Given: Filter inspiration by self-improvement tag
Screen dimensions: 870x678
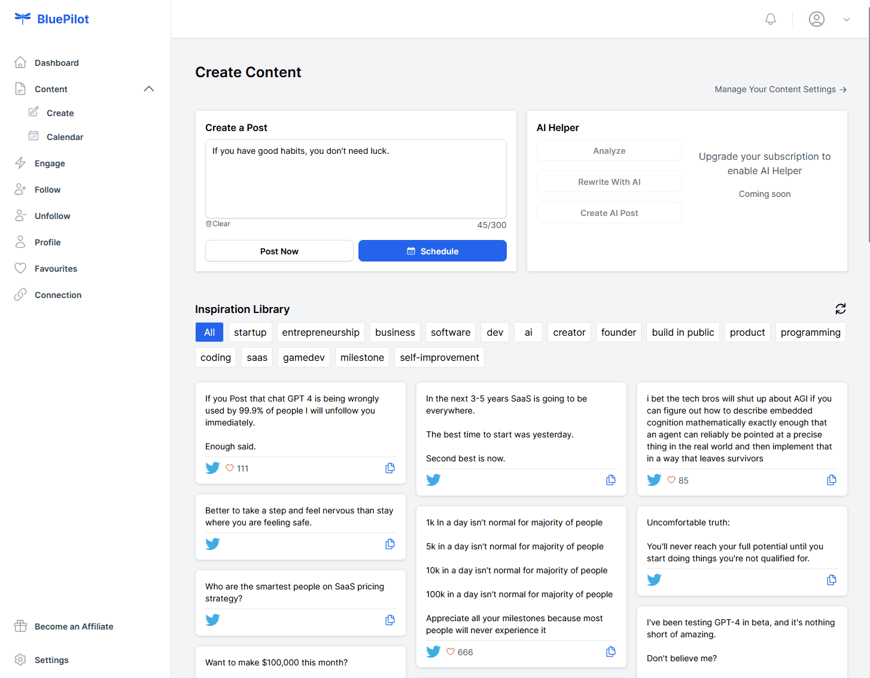Looking at the screenshot, I should 439,357.
